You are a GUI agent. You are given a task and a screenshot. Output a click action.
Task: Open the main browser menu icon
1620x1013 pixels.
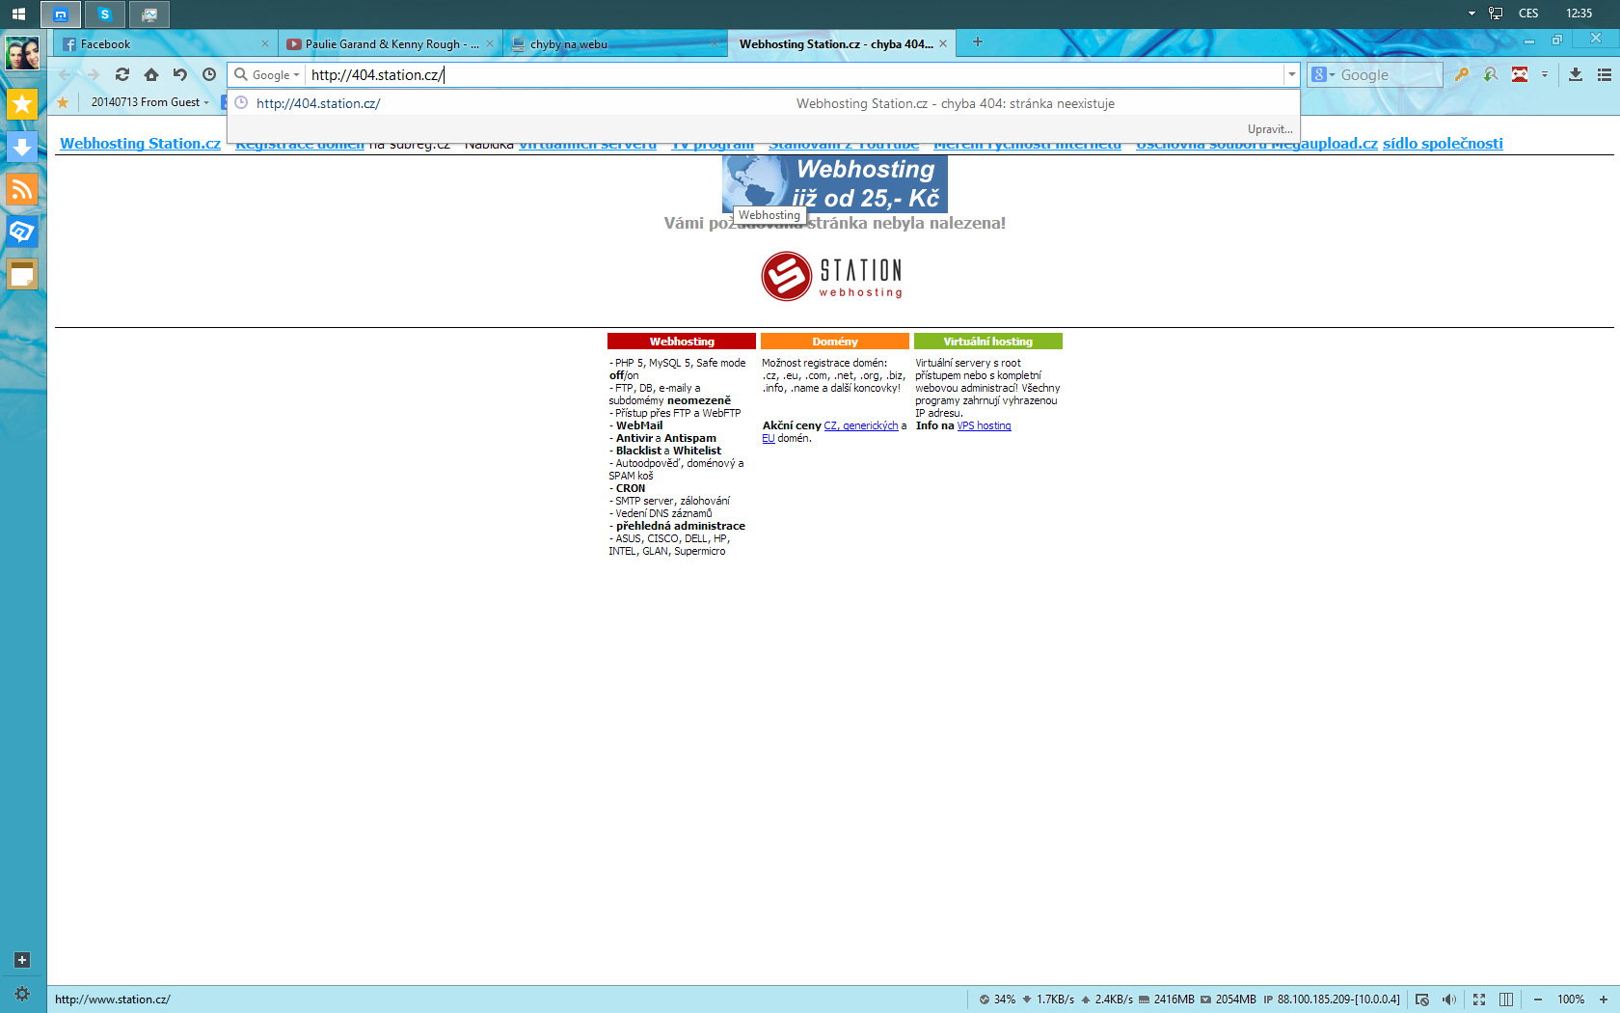tap(1605, 74)
